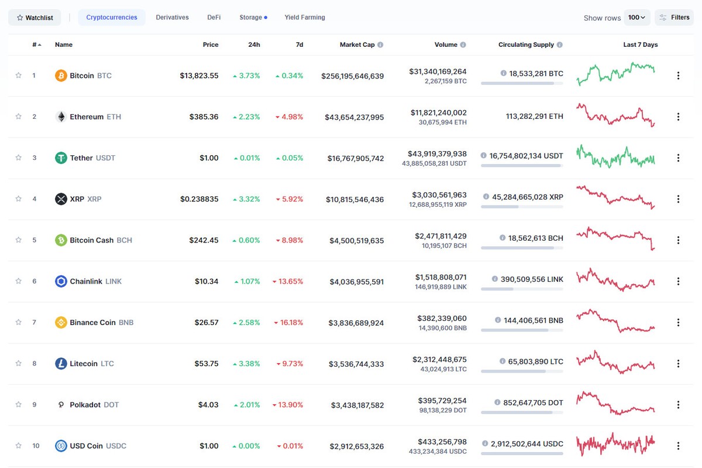Star Polkadot for the watchlist
This screenshot has width=702, height=468.
pyautogui.click(x=18, y=404)
